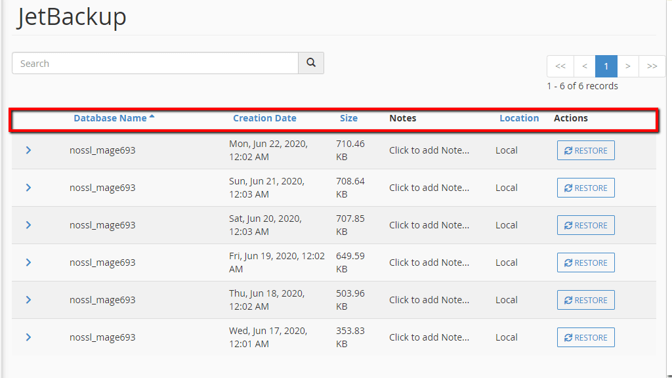The height and width of the screenshot is (378, 672).
Task: Restore the Wed, Jun 17 backup
Action: 586,337
